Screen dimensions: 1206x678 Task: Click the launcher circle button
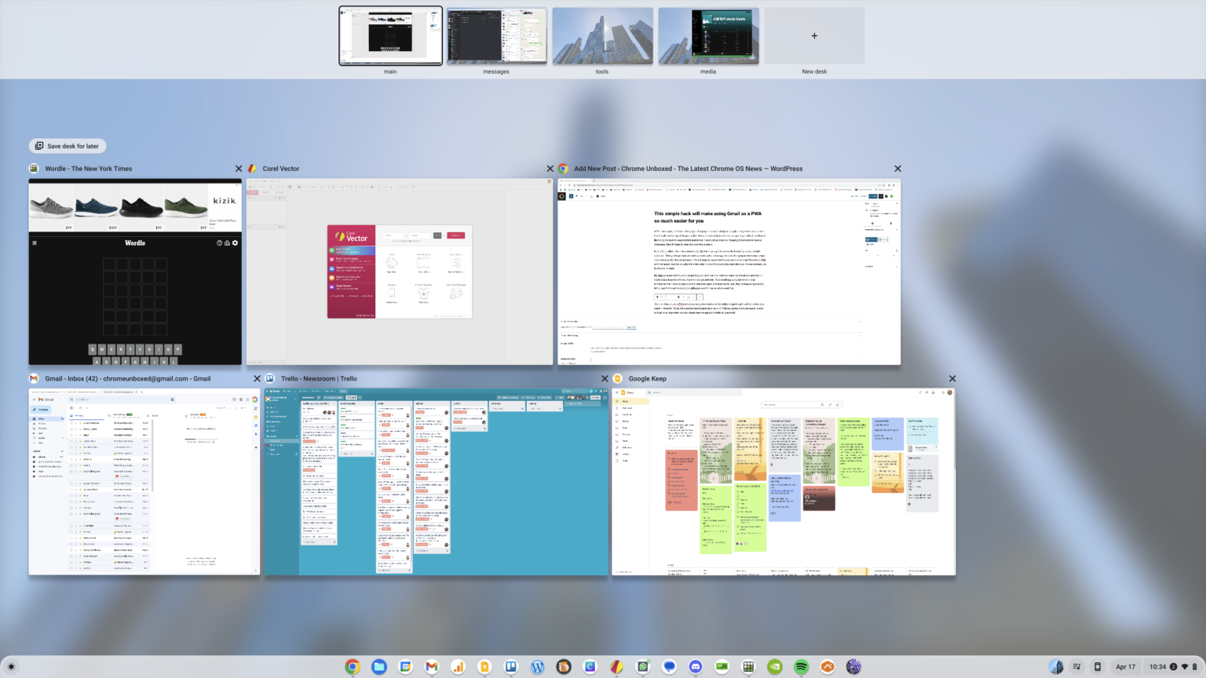11,667
